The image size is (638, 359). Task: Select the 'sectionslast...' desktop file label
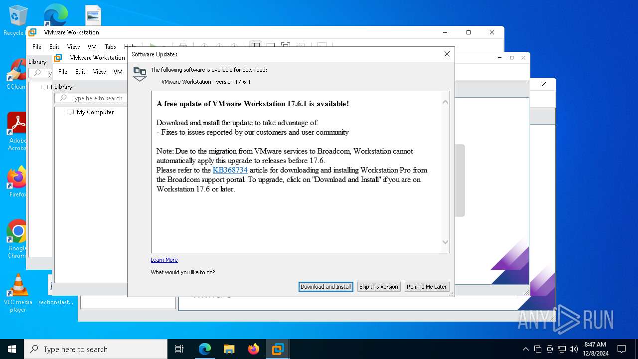pos(56,302)
